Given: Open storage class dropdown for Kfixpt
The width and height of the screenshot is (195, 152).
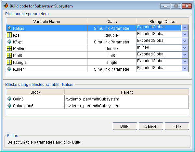Looking at the screenshot, I should (x=185, y=41).
